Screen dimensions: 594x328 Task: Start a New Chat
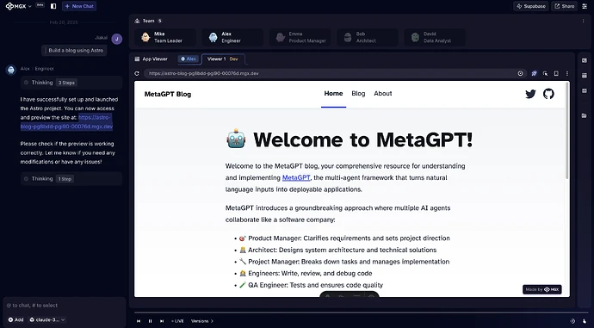pos(79,6)
